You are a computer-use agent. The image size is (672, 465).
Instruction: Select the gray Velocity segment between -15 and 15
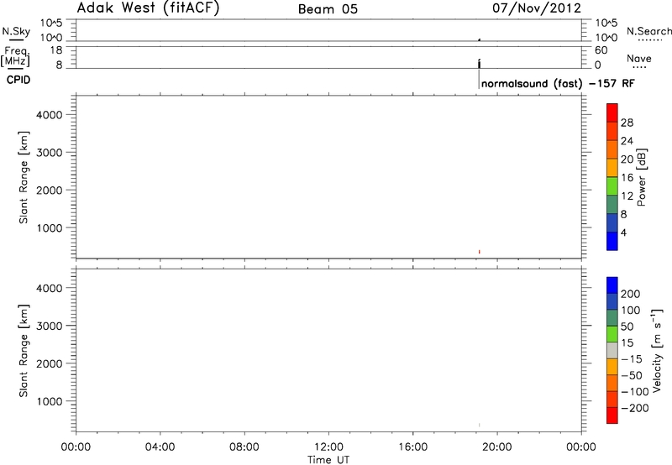point(612,351)
